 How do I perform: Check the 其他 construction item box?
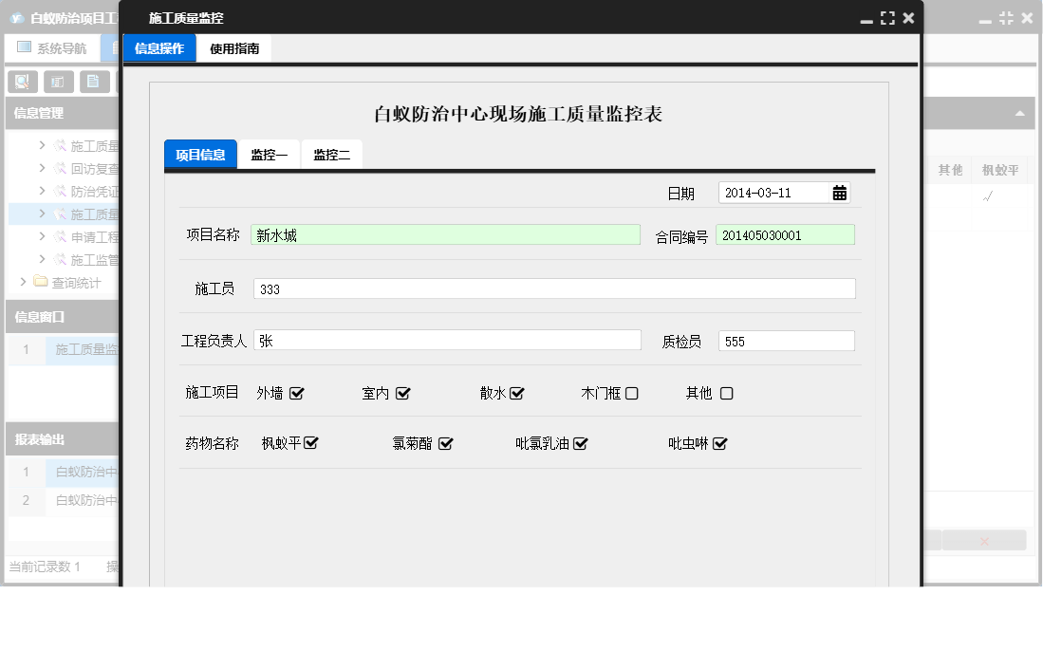[726, 394]
